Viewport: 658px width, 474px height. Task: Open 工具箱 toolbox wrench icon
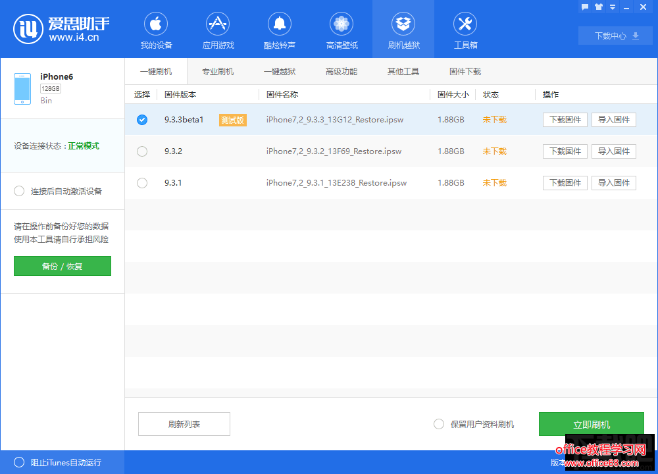click(465, 25)
